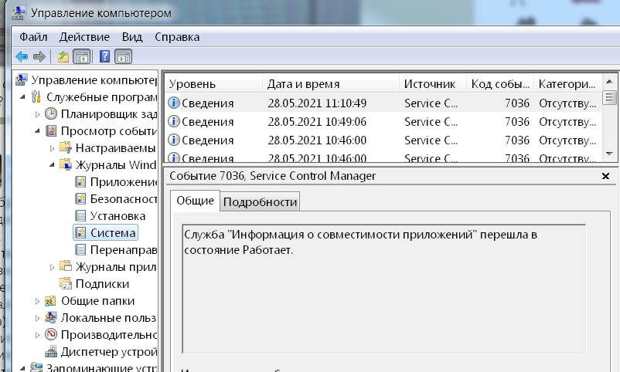Switch to the Подробности tab
The width and height of the screenshot is (620, 372).
(x=260, y=202)
